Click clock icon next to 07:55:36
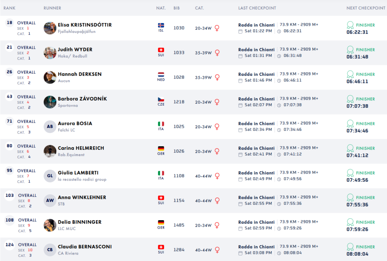Image resolution: width=387 pixels, height=261 pixels. click(279, 204)
